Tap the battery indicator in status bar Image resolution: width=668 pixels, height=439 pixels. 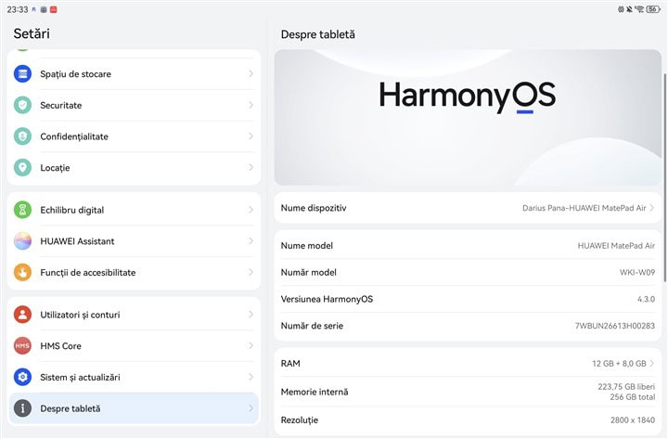[653, 9]
